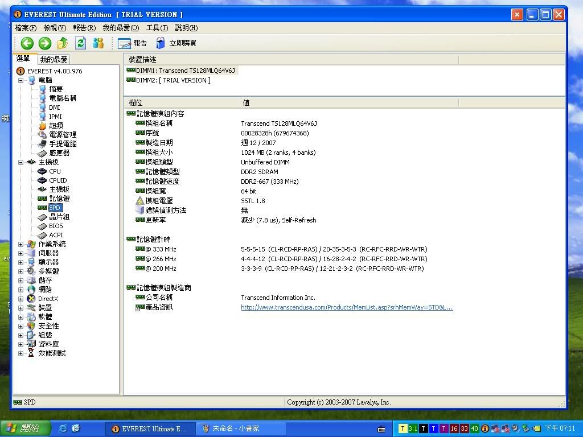Click the 電源管理 icon

coord(42,134)
